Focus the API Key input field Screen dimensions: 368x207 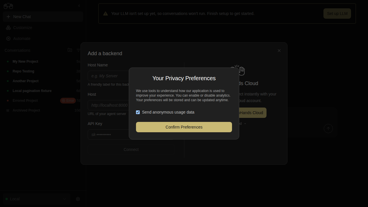[x=109, y=135]
